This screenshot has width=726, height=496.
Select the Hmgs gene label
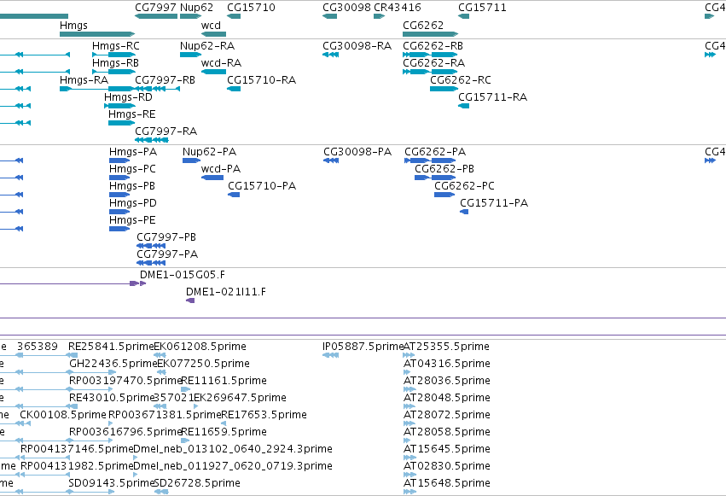[73, 26]
